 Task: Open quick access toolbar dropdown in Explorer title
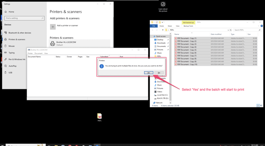[x=162, y=22]
